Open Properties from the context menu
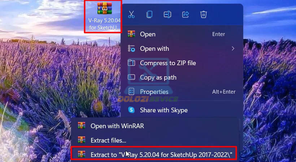The image size is (296, 162). coord(154,92)
